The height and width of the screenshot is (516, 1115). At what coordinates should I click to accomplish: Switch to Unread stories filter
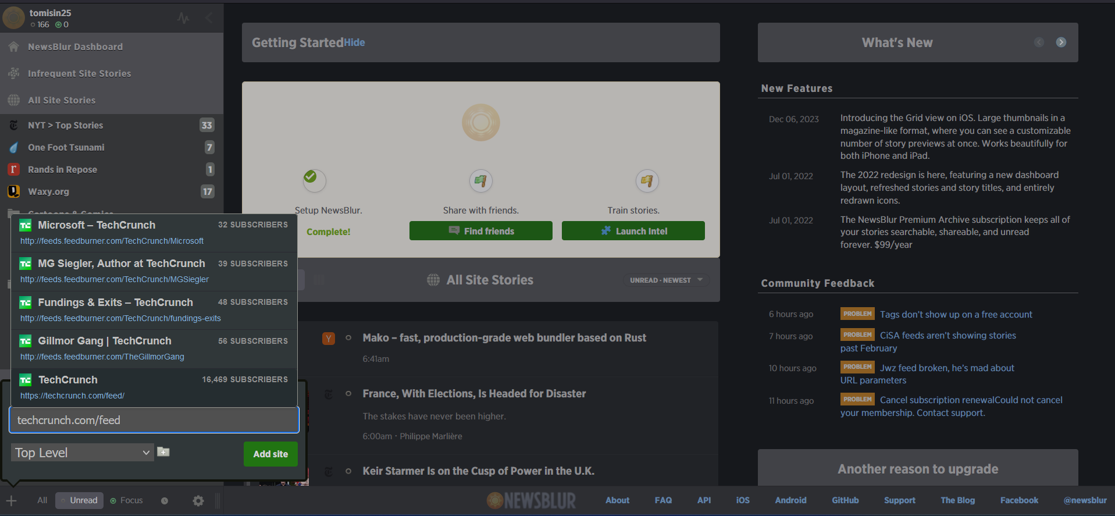pyautogui.click(x=80, y=500)
